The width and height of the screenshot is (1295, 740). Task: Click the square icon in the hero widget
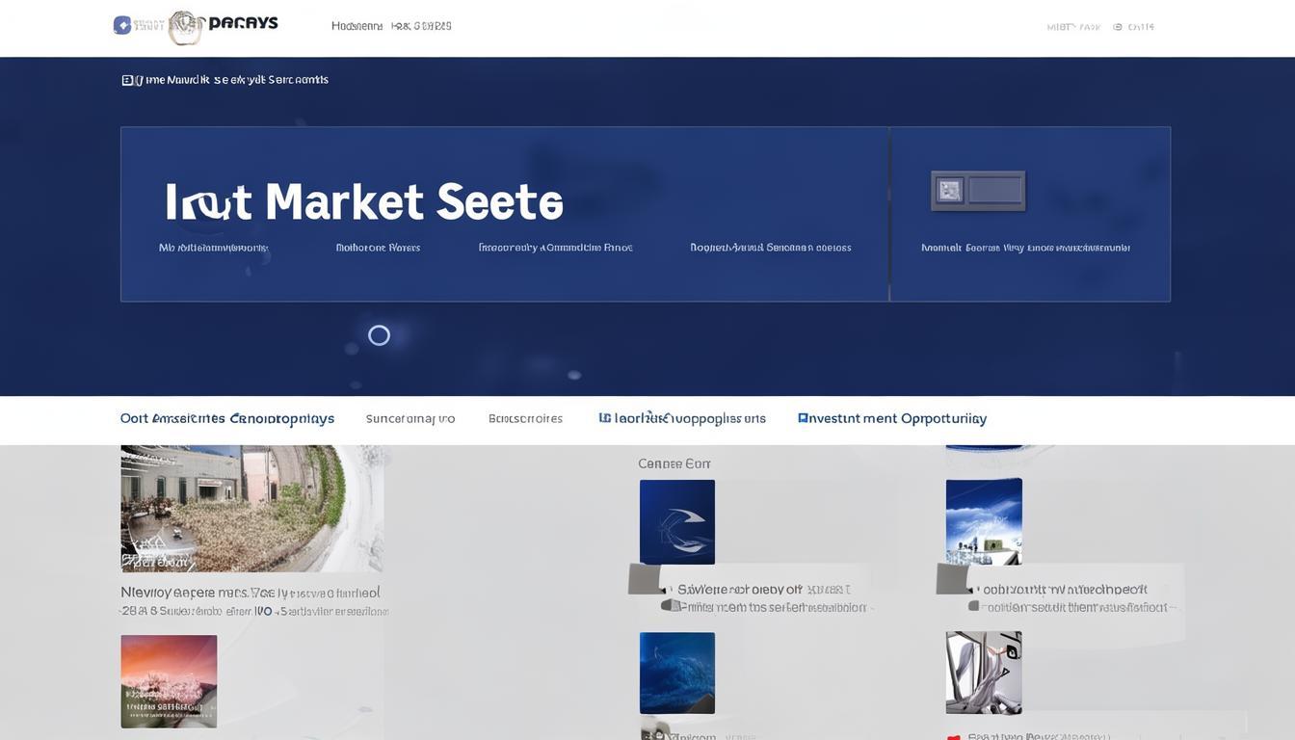(950, 191)
